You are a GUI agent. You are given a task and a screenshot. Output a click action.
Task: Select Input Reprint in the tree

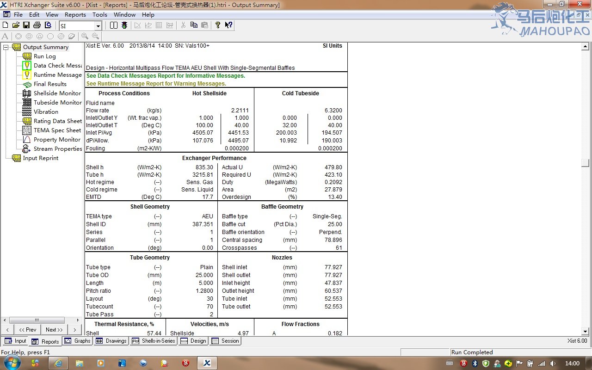tap(41, 158)
